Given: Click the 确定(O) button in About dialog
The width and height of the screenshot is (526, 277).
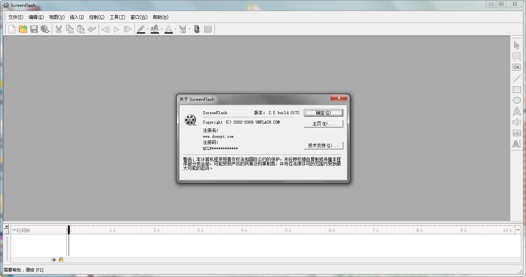Looking at the screenshot, I should coord(323,113).
